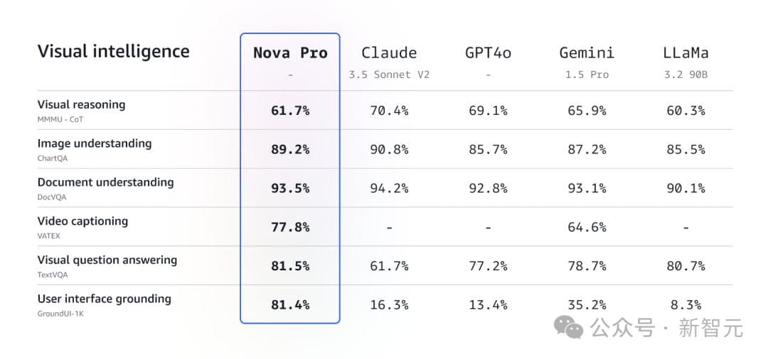Image resolution: width=768 pixels, height=359 pixels.
Task: Select the Visual question answering row label
Action: click(107, 260)
